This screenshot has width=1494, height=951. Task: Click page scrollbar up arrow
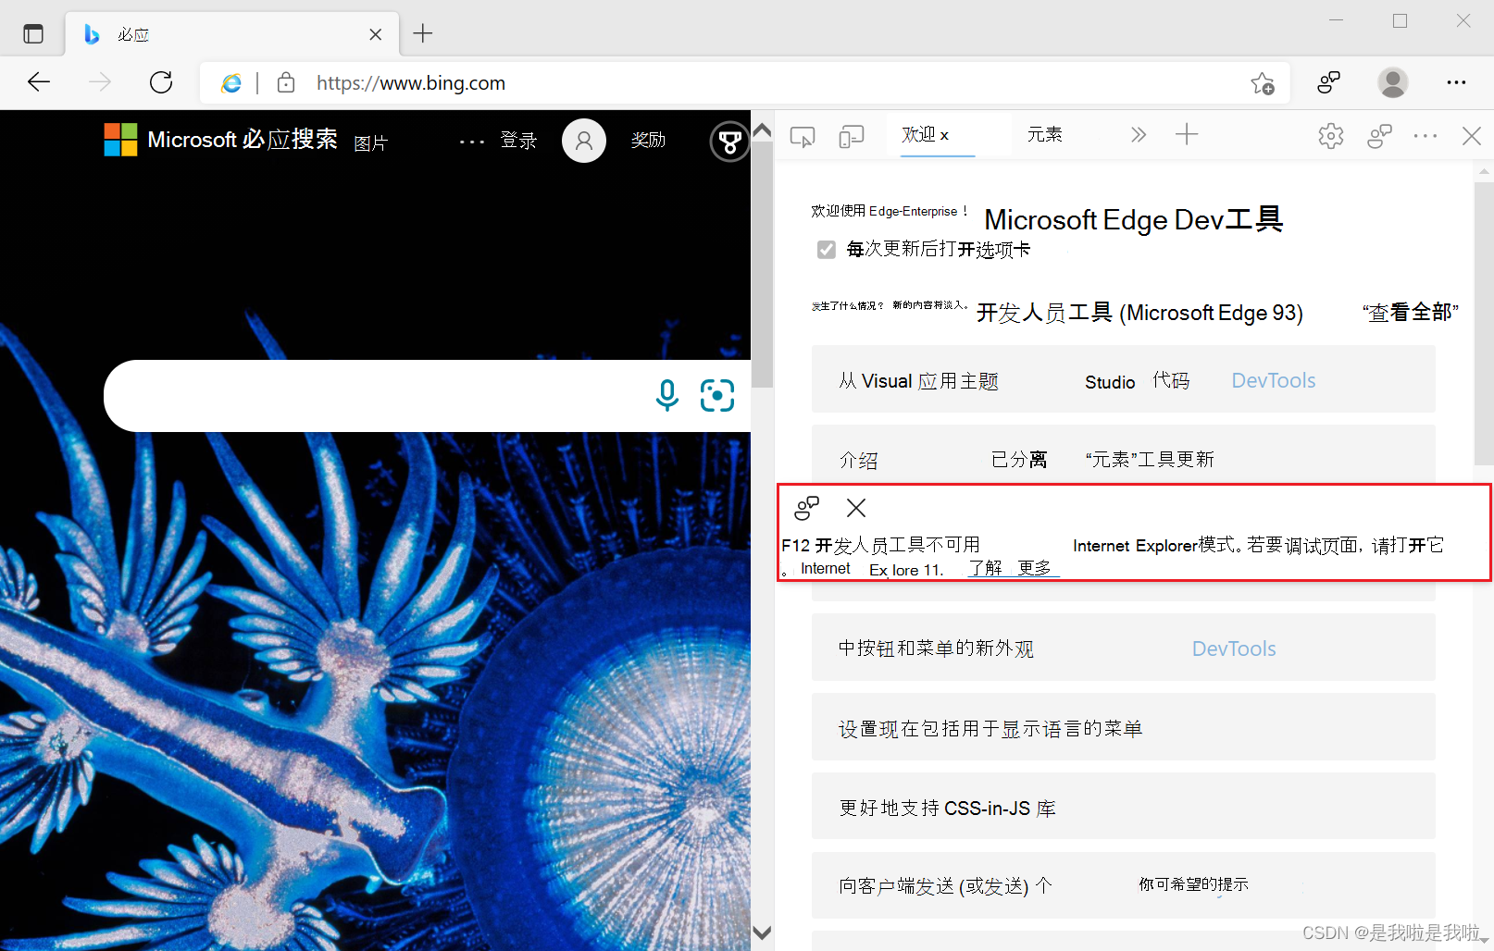tap(762, 130)
